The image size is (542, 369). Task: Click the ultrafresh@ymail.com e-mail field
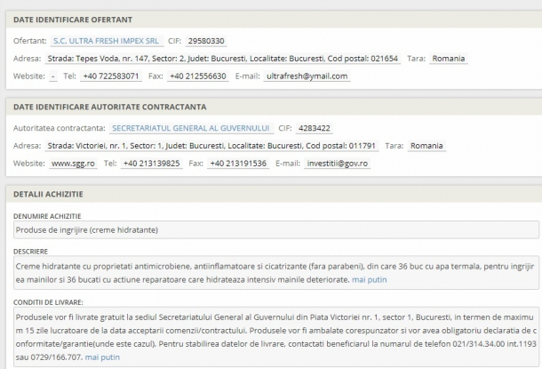307,76
